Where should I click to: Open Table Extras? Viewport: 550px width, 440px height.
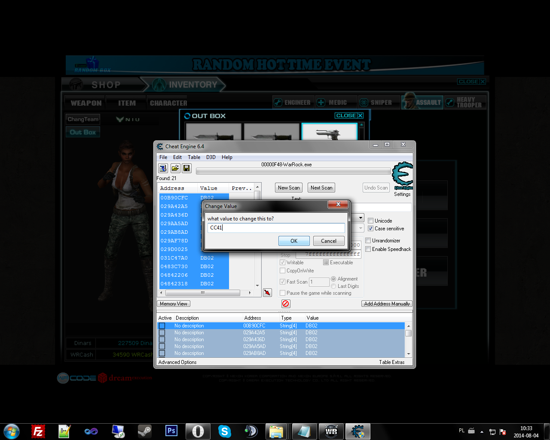(392, 362)
